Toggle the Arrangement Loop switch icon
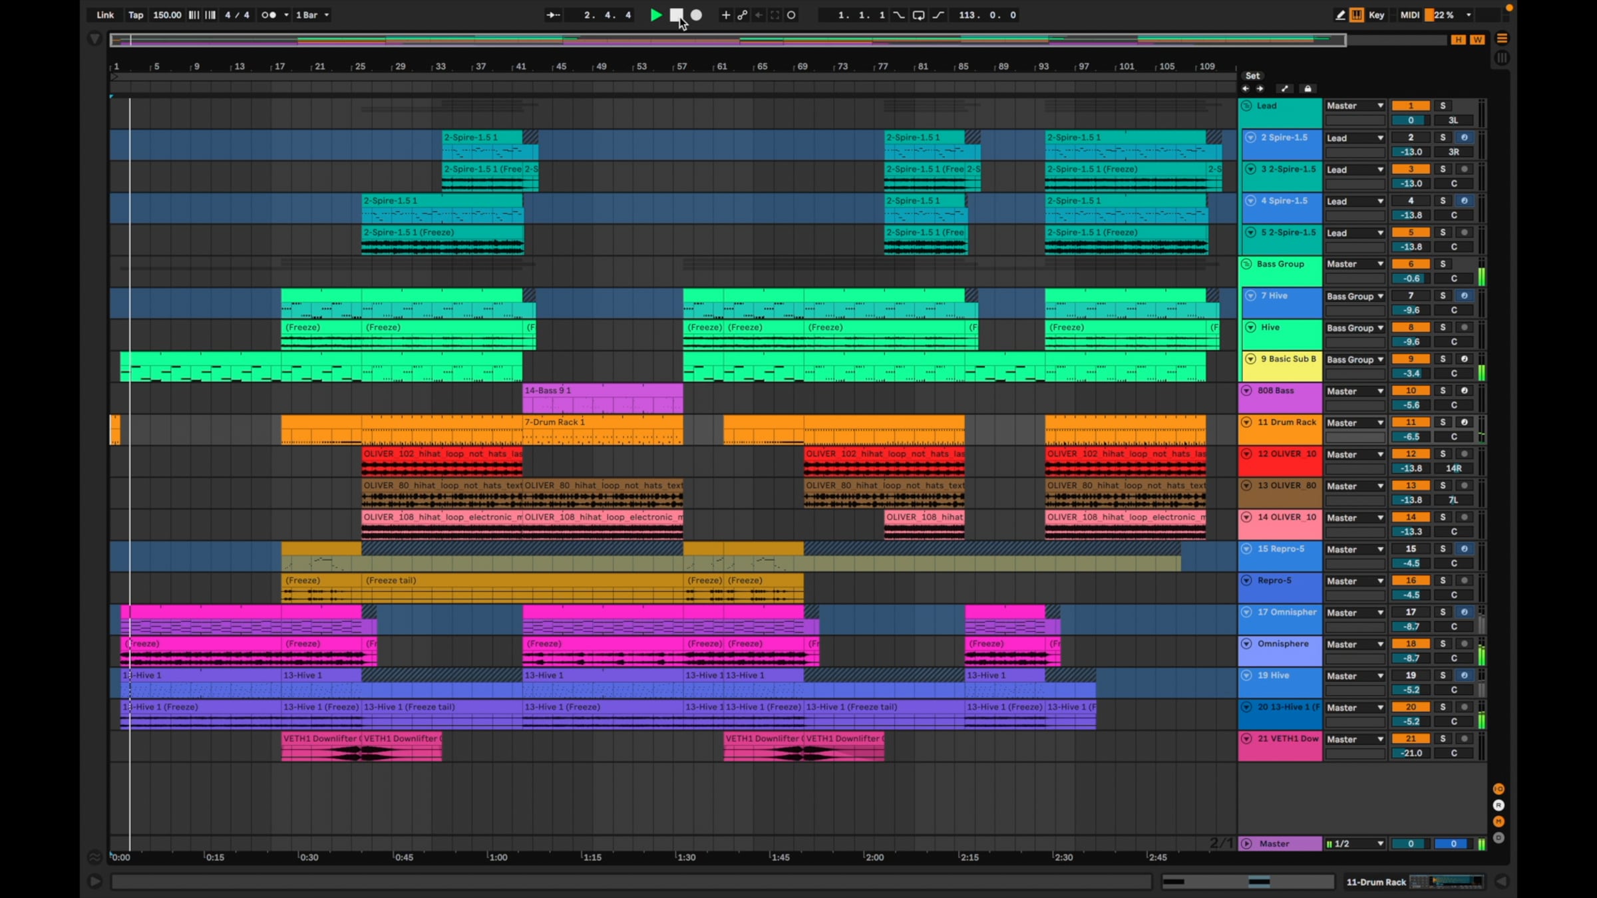1597x898 pixels. tap(918, 15)
